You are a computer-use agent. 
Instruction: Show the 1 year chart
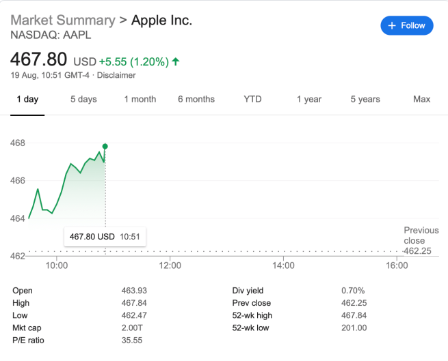pyautogui.click(x=309, y=99)
